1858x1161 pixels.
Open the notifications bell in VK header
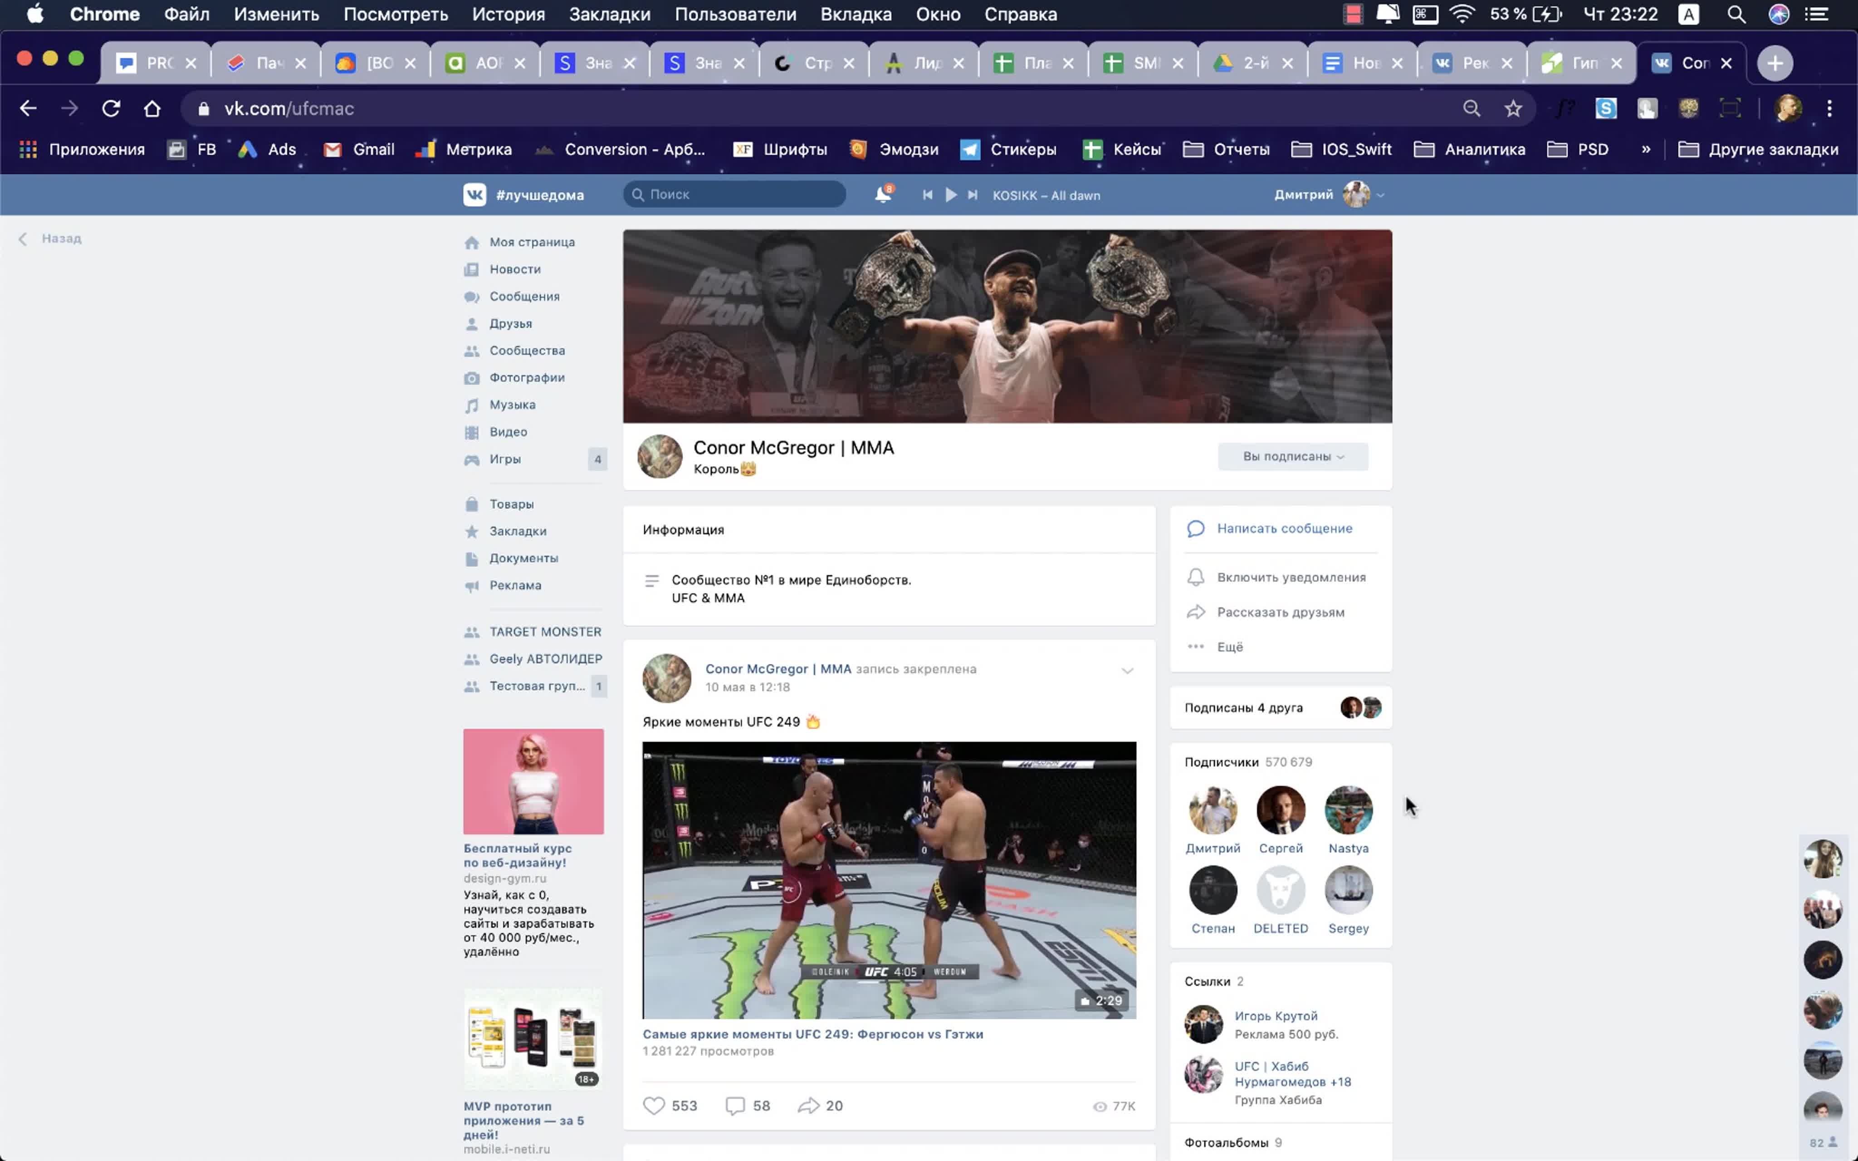883,195
